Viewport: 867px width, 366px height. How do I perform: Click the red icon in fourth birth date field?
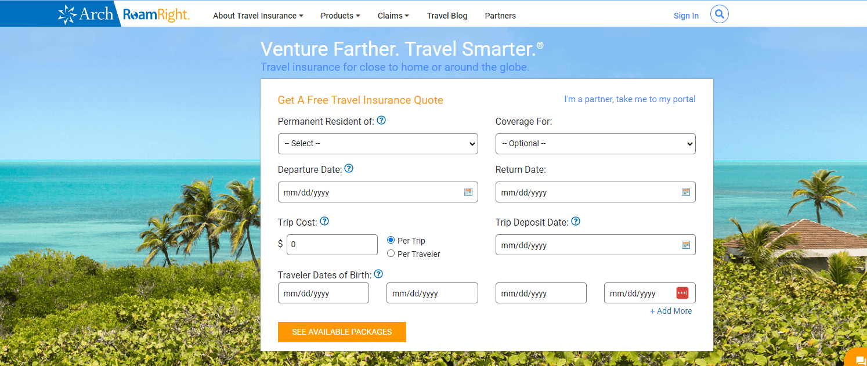pyautogui.click(x=682, y=293)
